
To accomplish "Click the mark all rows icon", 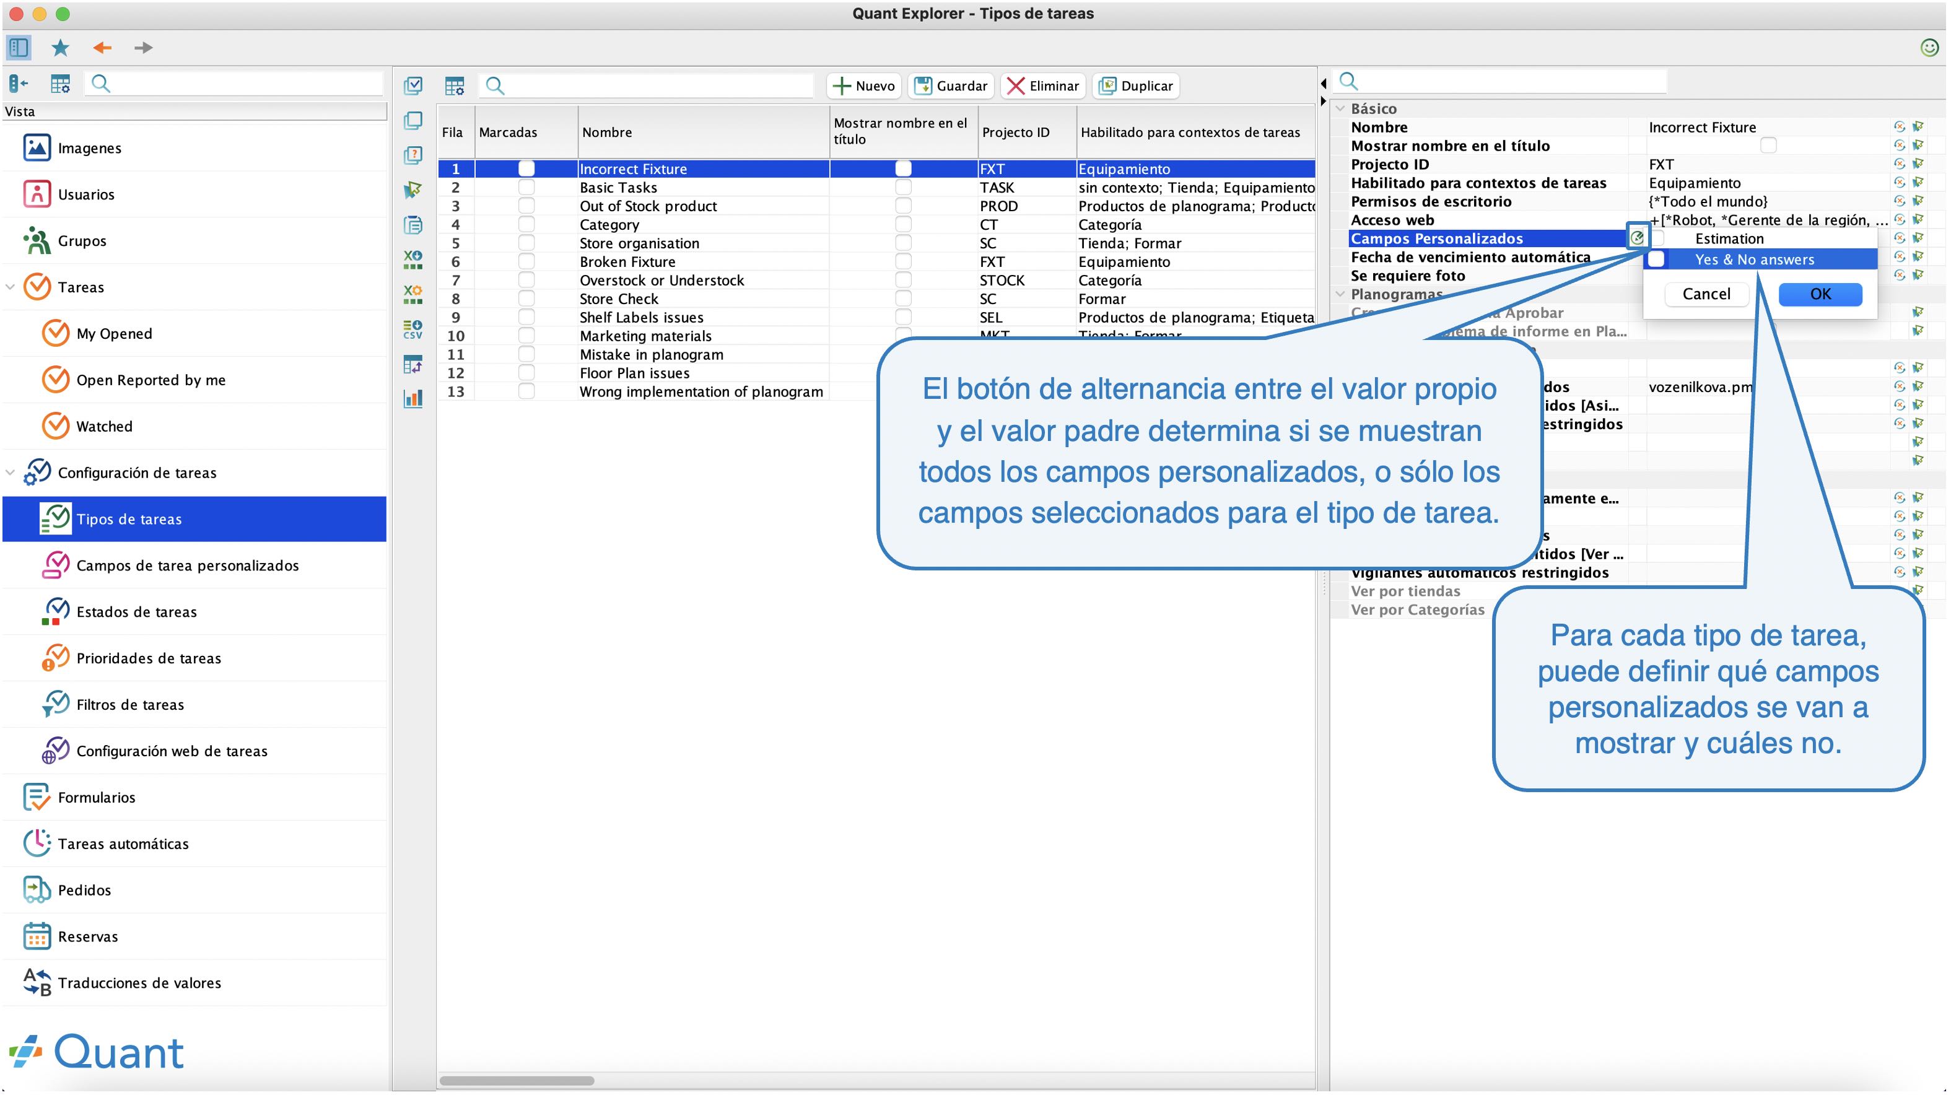I will coord(412,85).
